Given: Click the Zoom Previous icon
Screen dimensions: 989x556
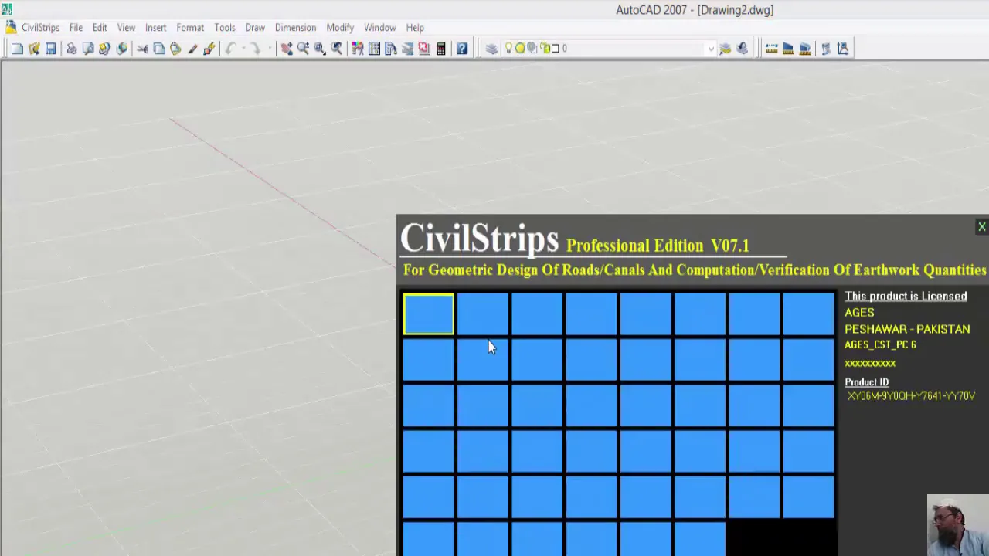Looking at the screenshot, I should click(x=337, y=49).
